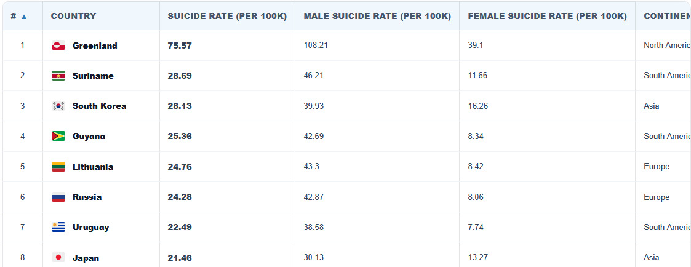
Task: Sort by Continent column header
Action: (x=667, y=16)
